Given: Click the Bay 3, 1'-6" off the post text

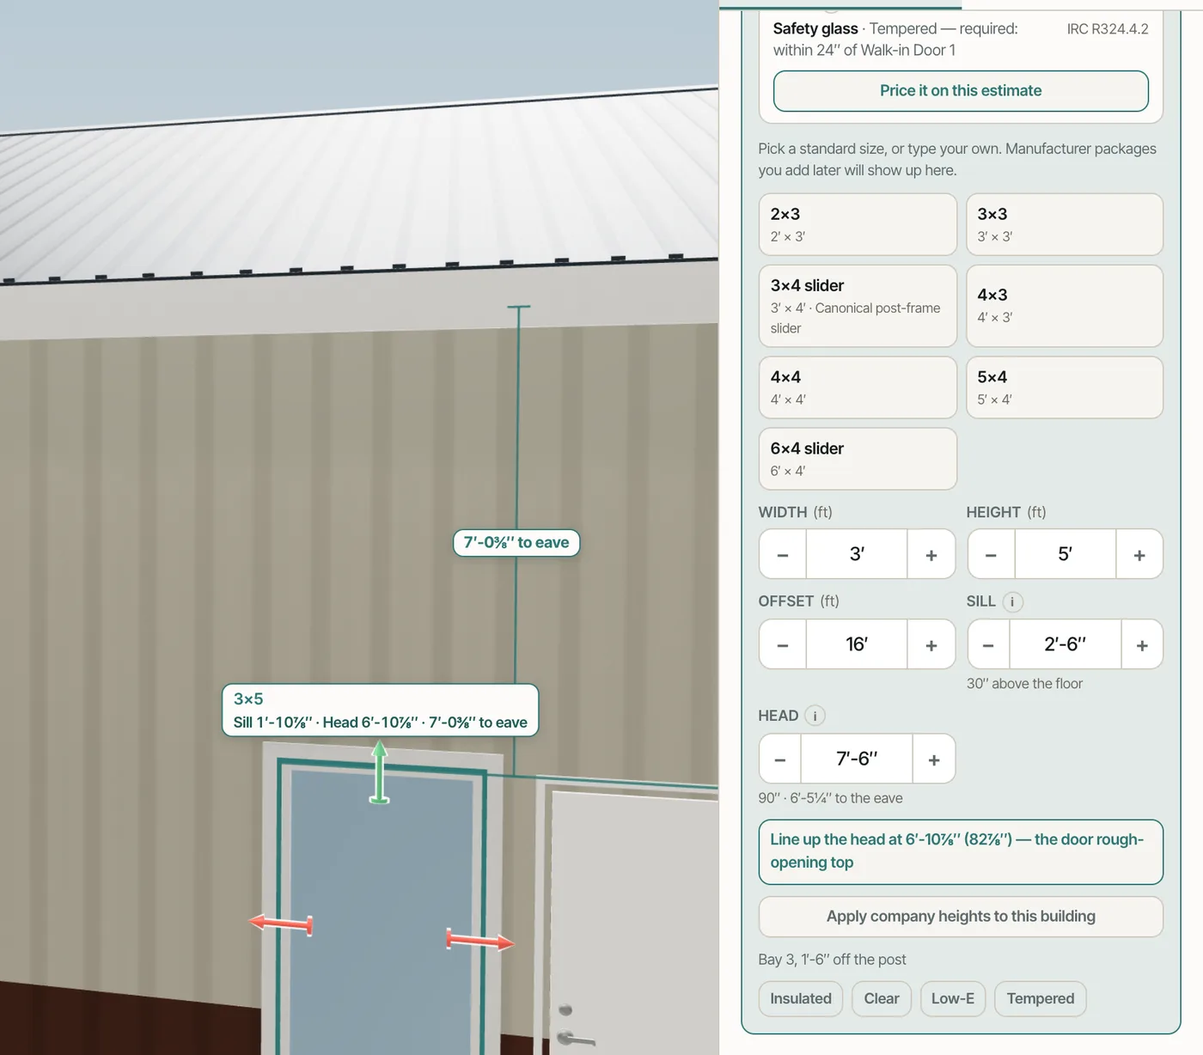Looking at the screenshot, I should (x=832, y=960).
